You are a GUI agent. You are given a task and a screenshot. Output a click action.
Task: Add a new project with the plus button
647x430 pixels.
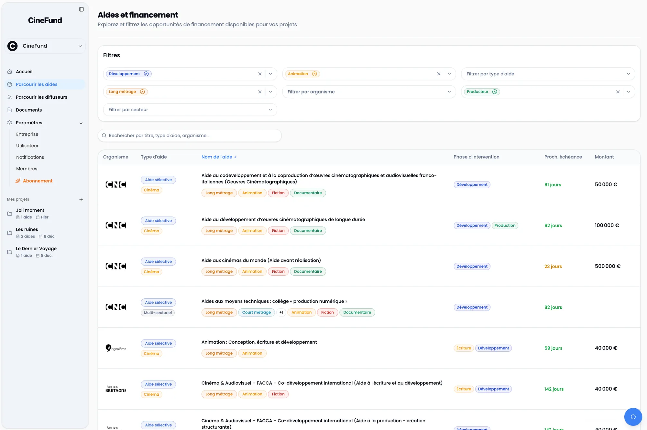pos(81,199)
